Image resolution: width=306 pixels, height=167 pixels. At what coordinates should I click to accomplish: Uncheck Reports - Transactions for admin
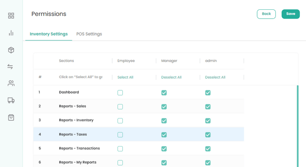(x=208, y=149)
